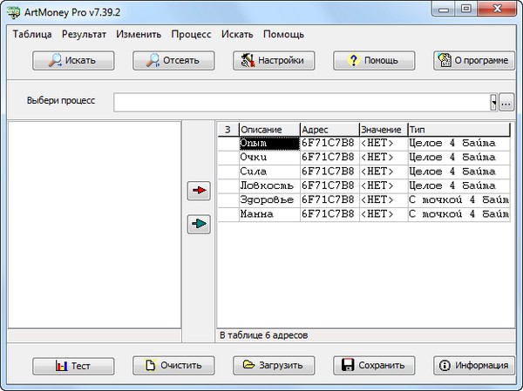Expand the process selection dropdown arrow

[493, 102]
